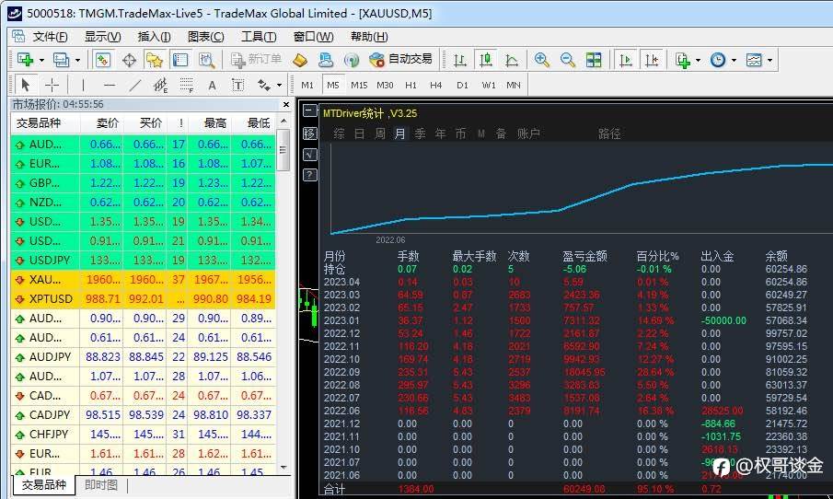
Task: Open the 插入(I) menu
Action: 154,37
